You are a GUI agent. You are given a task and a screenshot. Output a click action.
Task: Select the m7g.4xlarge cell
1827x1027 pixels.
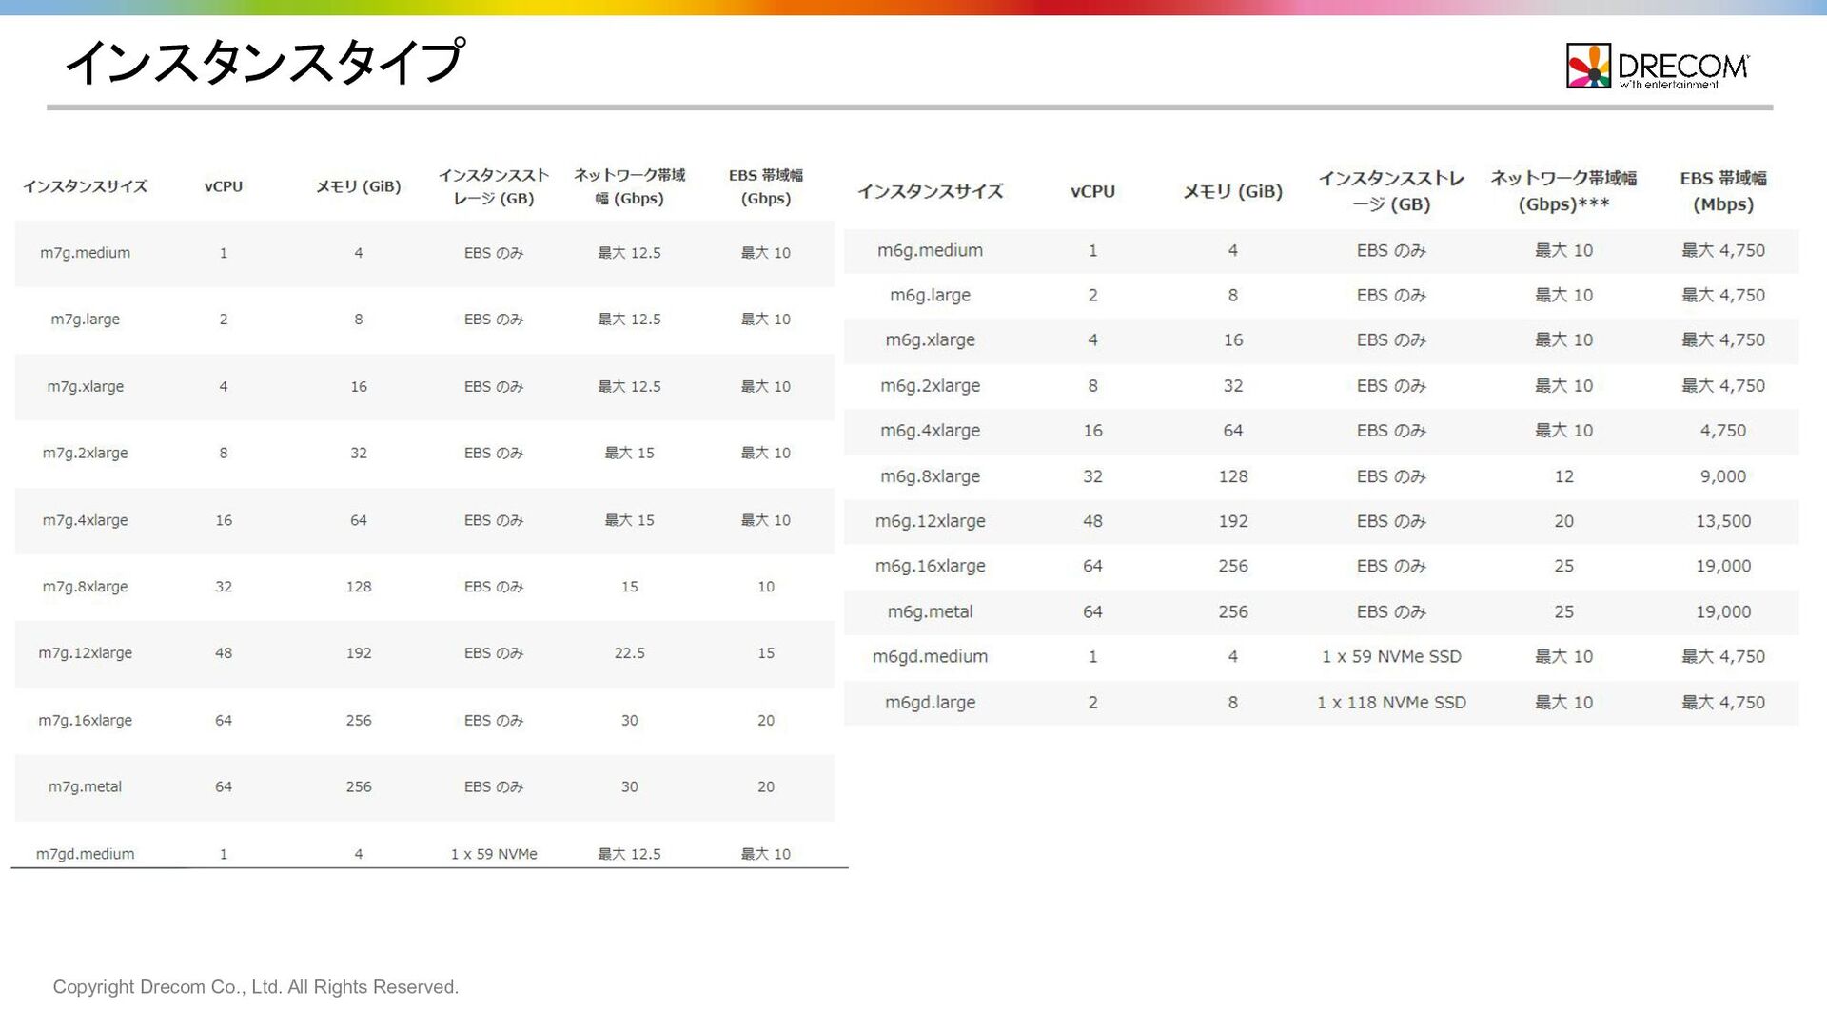(85, 521)
